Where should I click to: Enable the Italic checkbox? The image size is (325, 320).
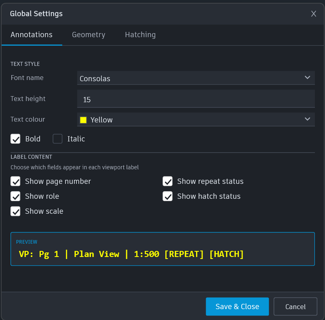[x=57, y=139]
